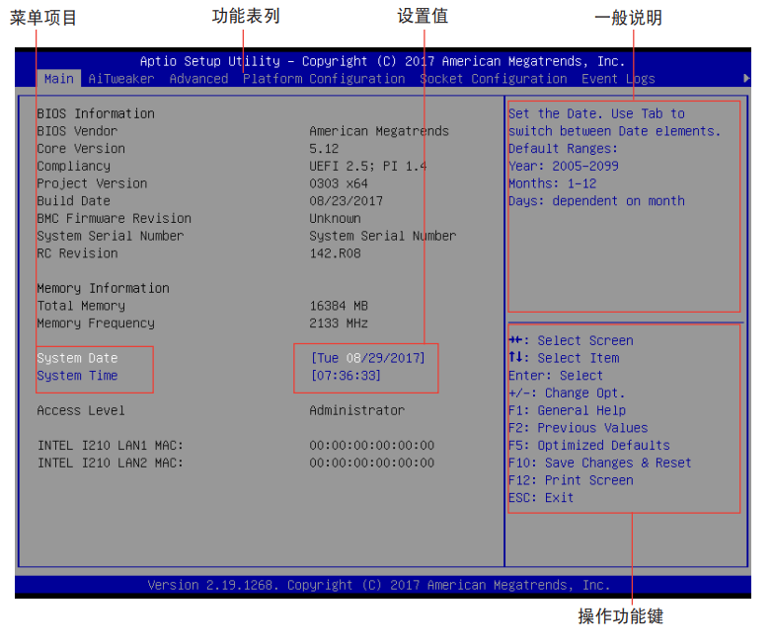The image size is (773, 643).
Task: Click the Core Version label
Action: (81, 149)
